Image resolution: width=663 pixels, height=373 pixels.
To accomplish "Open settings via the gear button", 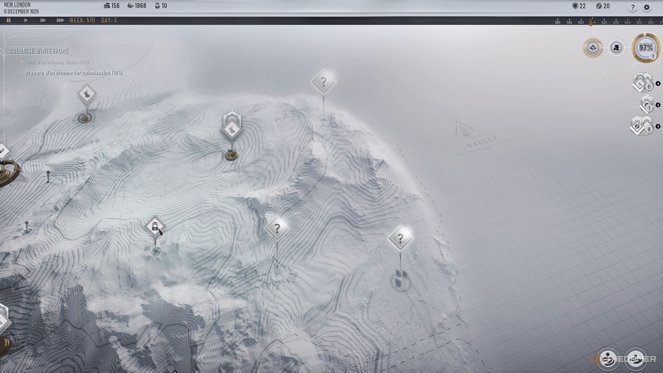I will pos(647,8).
